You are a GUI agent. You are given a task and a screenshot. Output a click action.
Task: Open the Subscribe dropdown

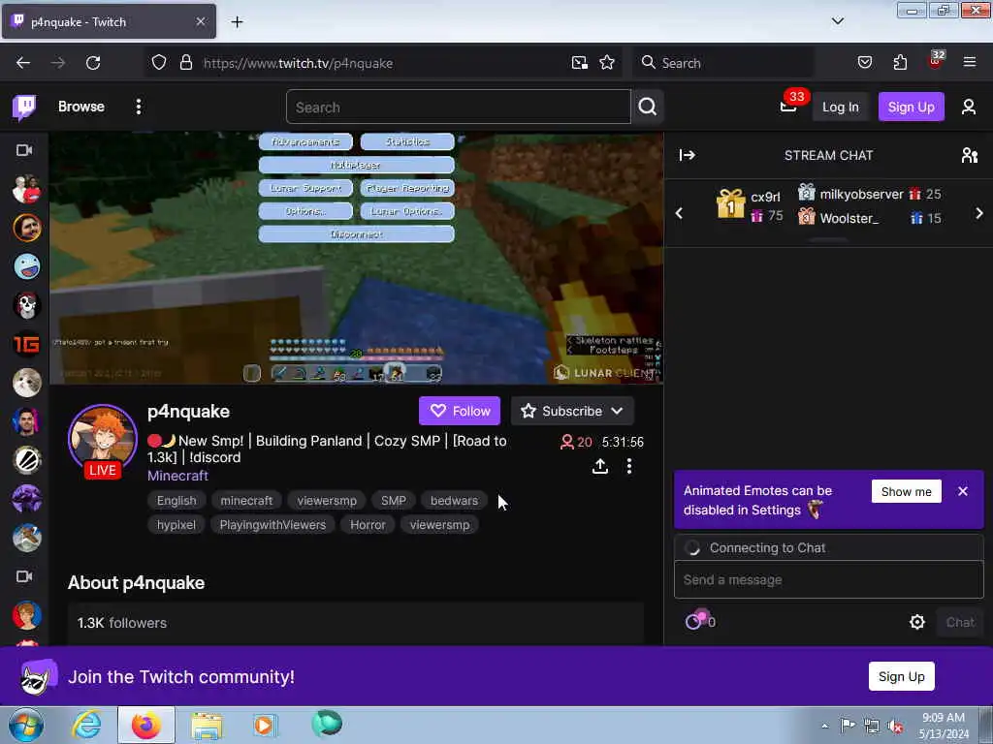coord(572,411)
